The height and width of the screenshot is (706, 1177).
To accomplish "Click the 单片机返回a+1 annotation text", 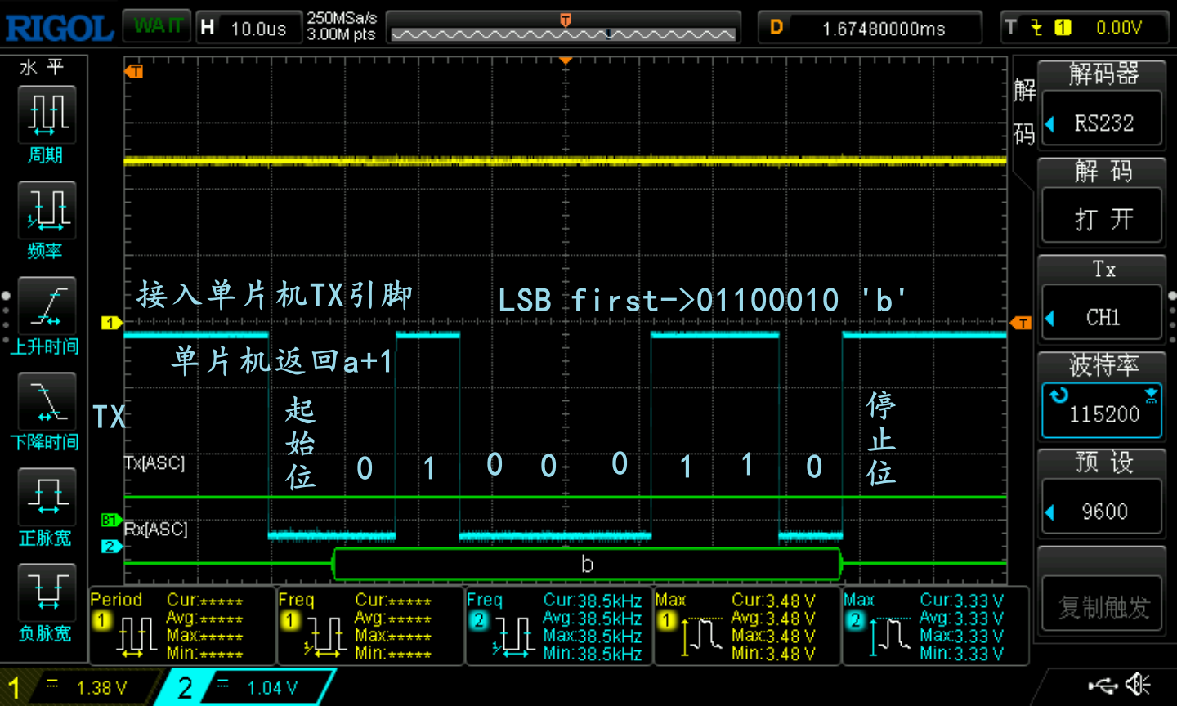I will tap(283, 360).
